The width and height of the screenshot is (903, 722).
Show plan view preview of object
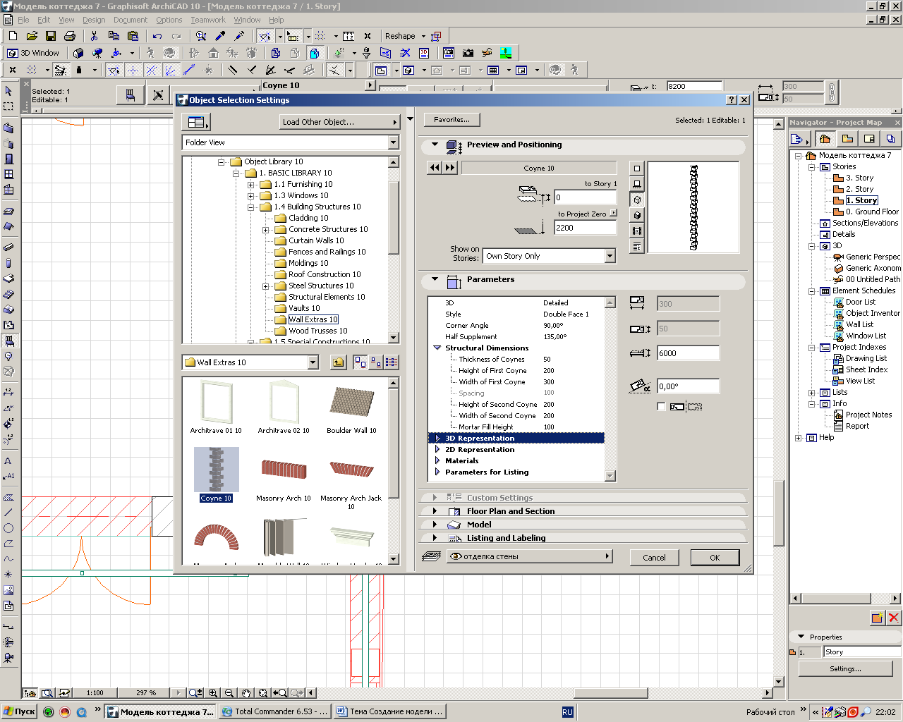point(637,169)
